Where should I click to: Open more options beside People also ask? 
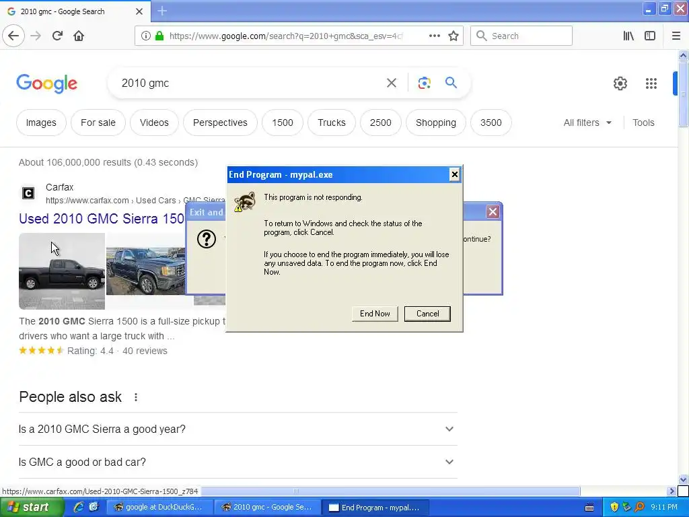click(136, 397)
